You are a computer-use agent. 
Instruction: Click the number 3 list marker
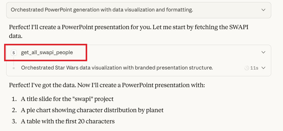[x=14, y=121]
